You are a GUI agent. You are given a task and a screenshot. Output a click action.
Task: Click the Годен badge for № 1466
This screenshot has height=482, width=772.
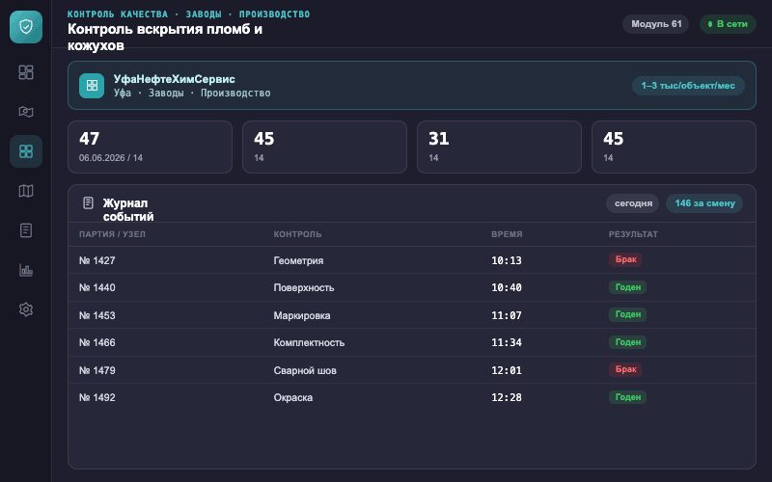coord(628,342)
